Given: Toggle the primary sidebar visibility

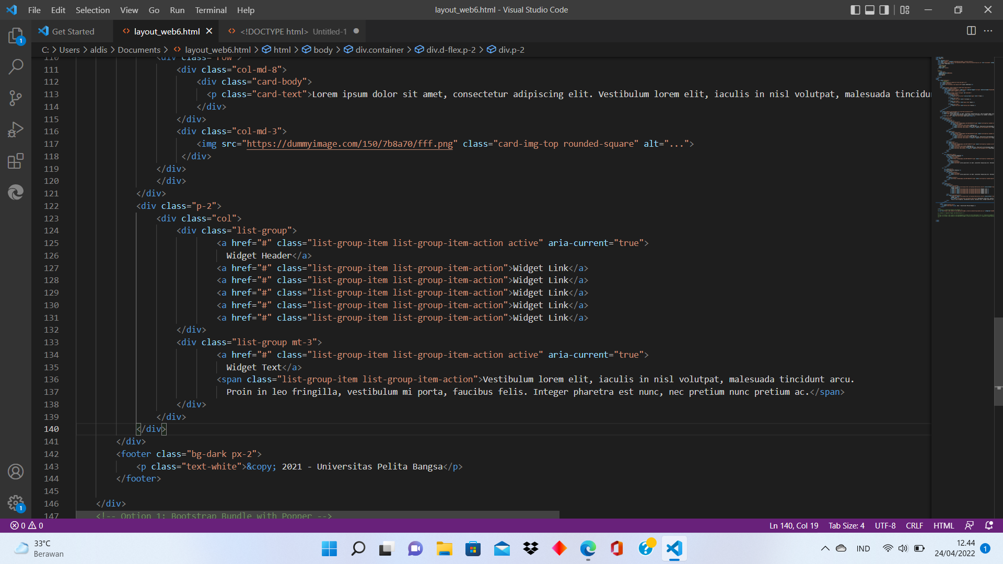Looking at the screenshot, I should (x=855, y=9).
